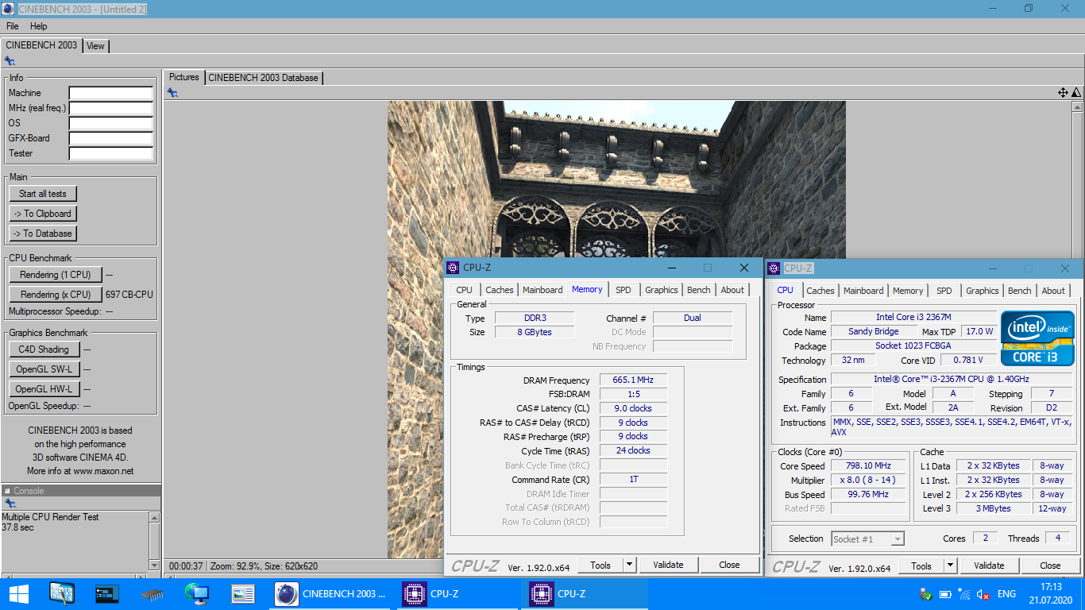
Task: Run Rendering (1 CPU) benchmark
Action: coord(56,275)
